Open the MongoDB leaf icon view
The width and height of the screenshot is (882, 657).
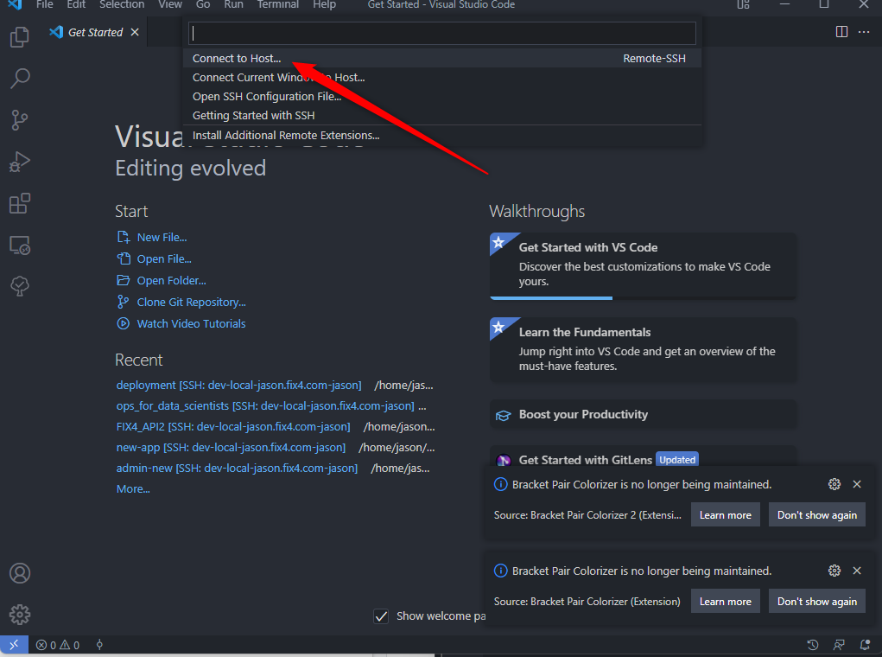(20, 286)
